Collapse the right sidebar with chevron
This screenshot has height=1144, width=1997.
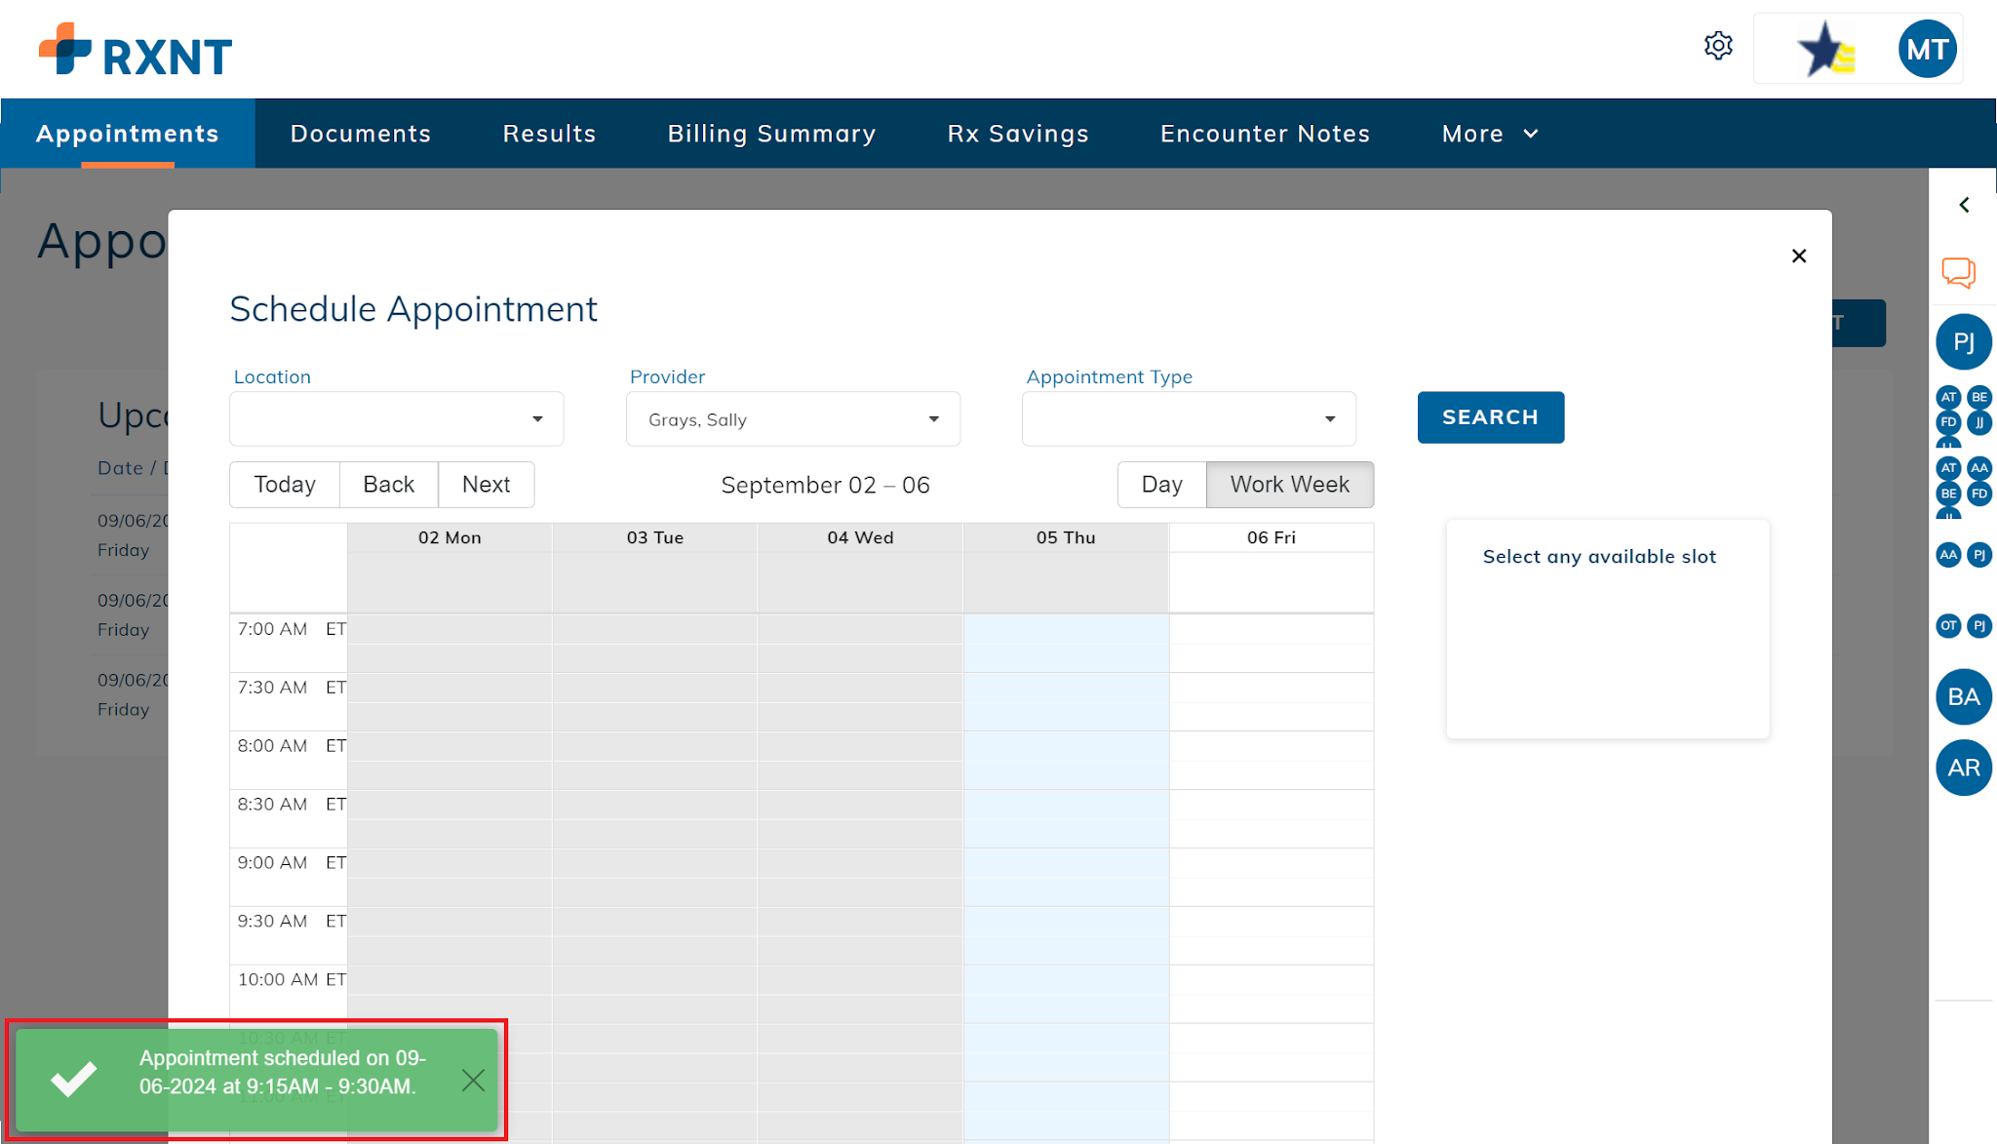pos(1965,205)
